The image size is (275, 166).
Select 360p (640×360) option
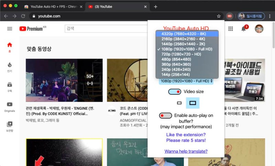pyautogui.click(x=187, y=64)
